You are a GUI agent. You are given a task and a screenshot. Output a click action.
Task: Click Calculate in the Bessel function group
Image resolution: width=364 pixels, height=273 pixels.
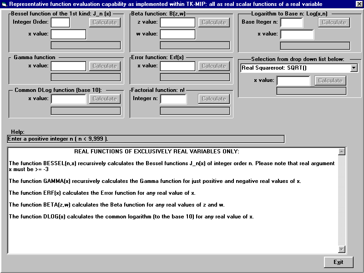click(105, 22)
